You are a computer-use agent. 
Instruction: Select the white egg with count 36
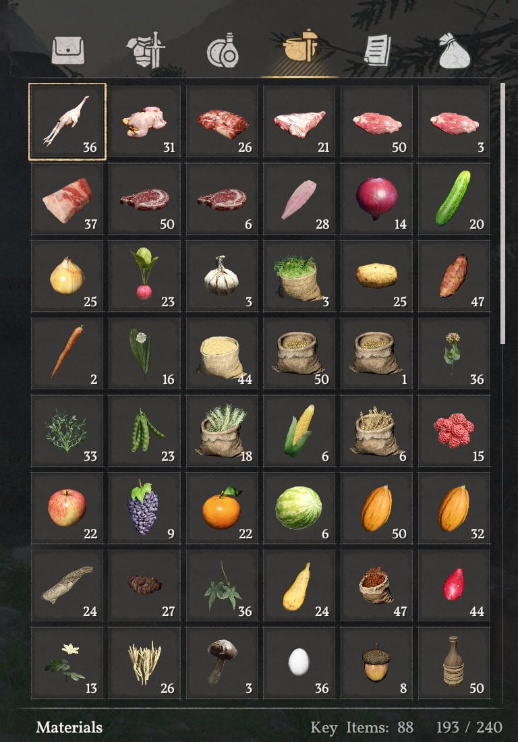pyautogui.click(x=299, y=663)
